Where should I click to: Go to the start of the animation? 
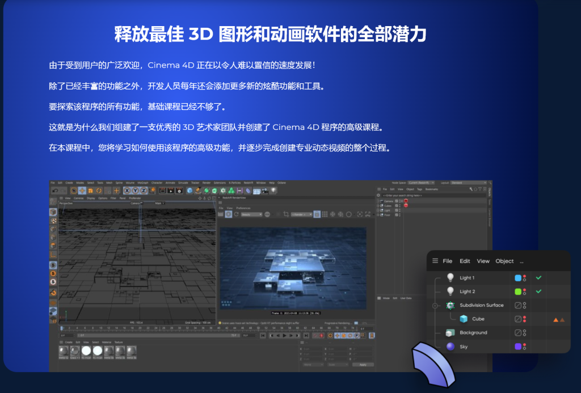(x=263, y=336)
